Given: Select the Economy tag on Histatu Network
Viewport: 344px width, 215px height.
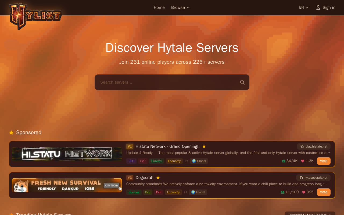Looking at the screenshot, I should (174, 161).
